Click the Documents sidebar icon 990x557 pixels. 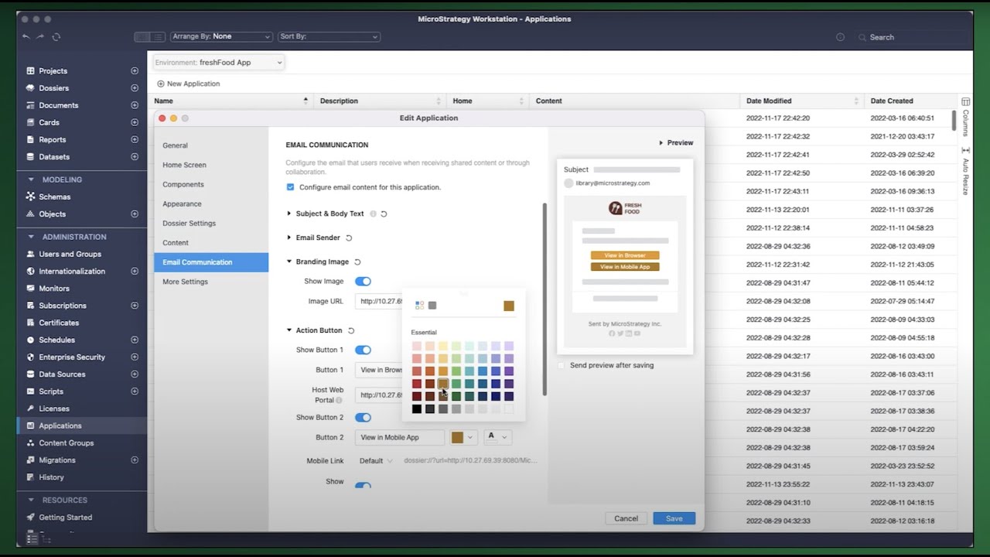tap(31, 105)
